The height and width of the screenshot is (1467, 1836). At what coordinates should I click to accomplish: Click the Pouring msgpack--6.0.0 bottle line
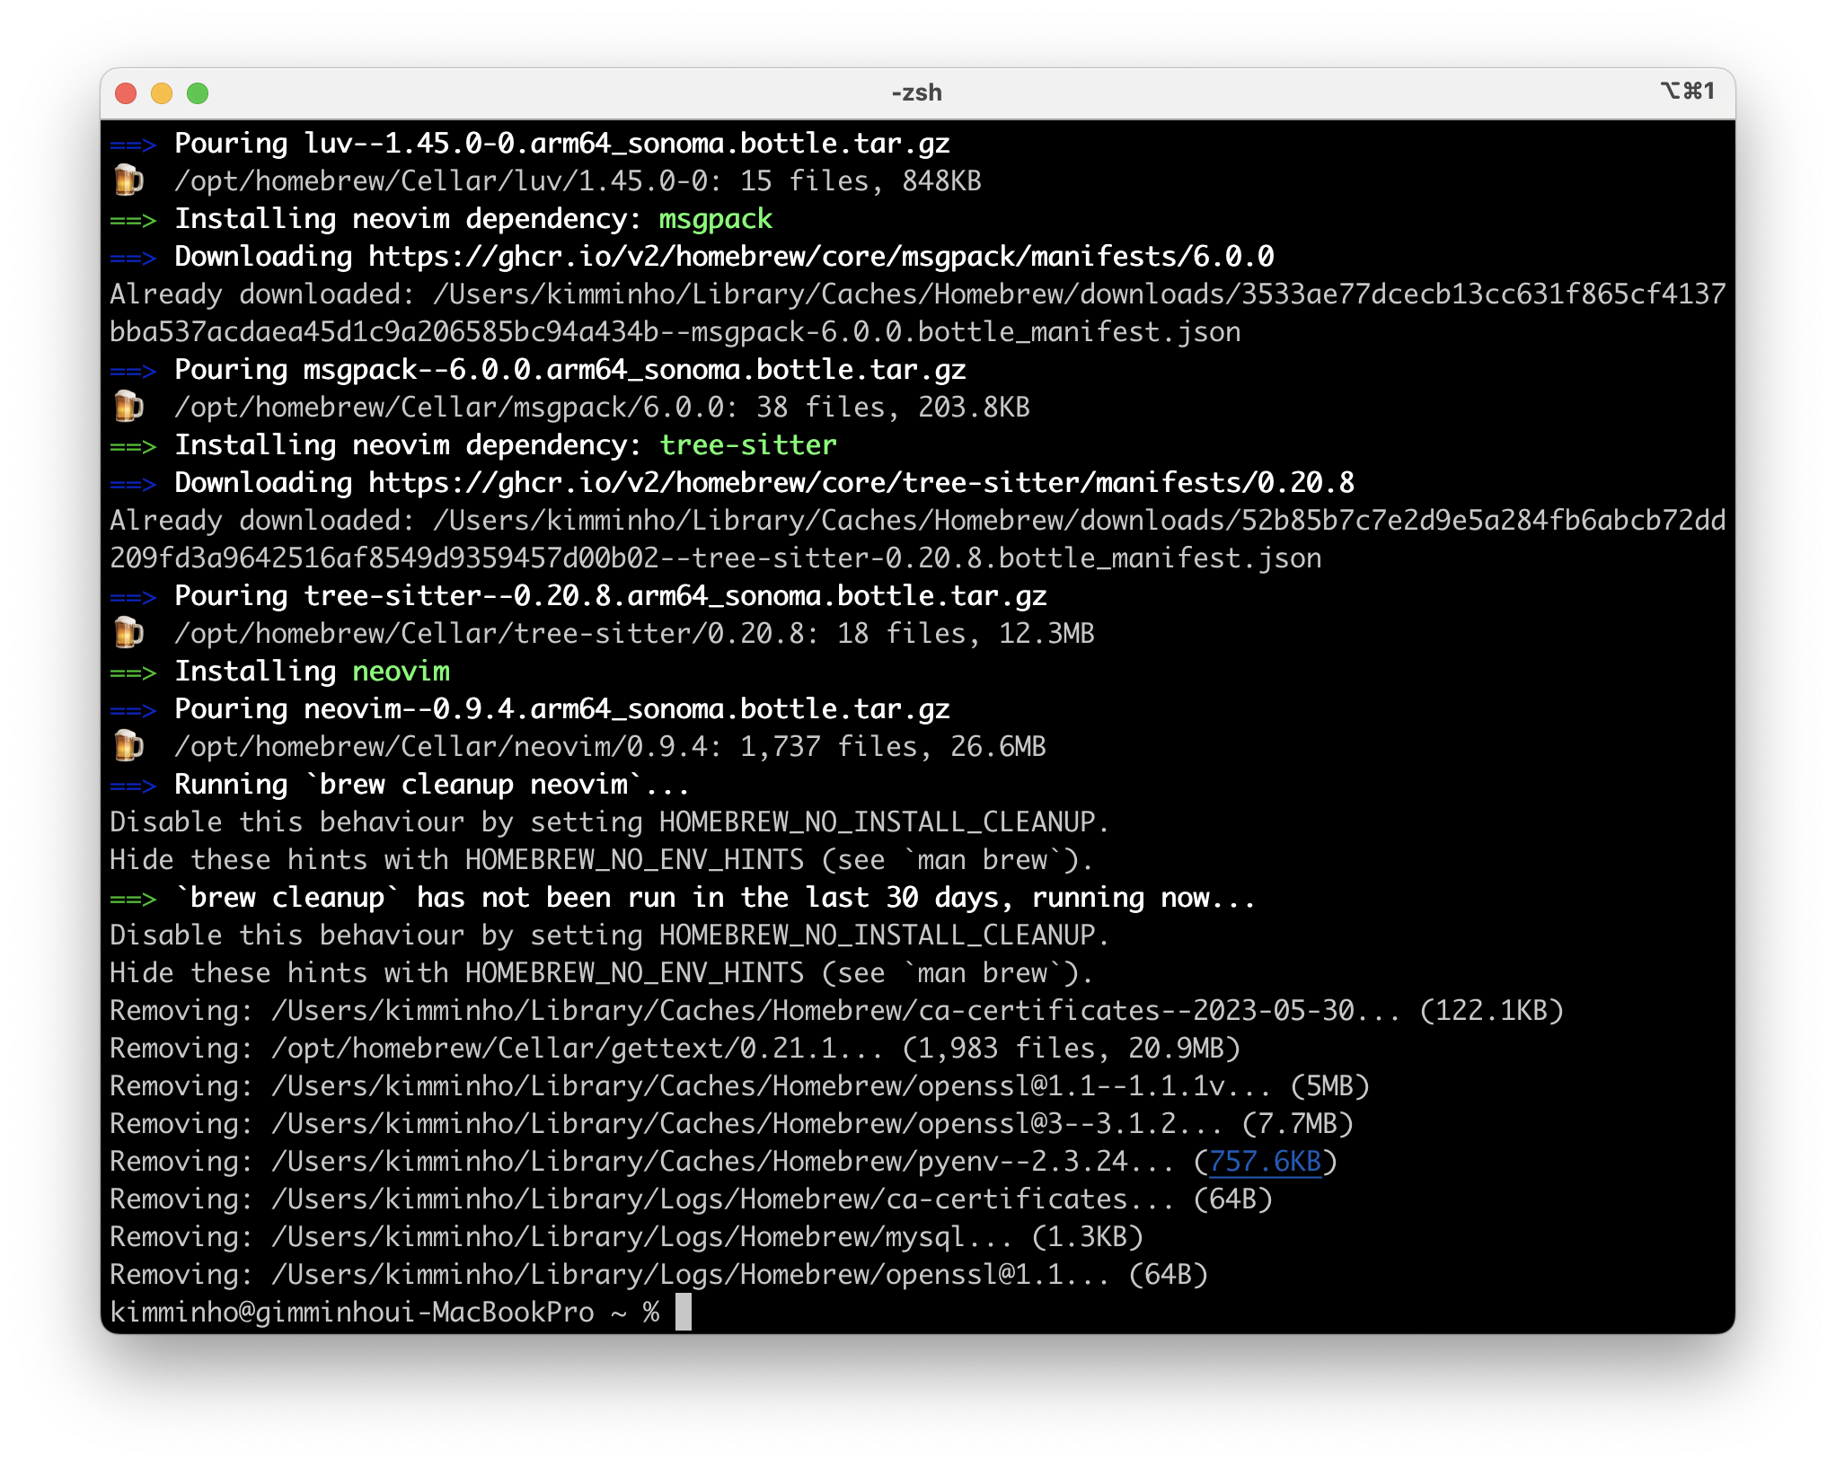538,370
